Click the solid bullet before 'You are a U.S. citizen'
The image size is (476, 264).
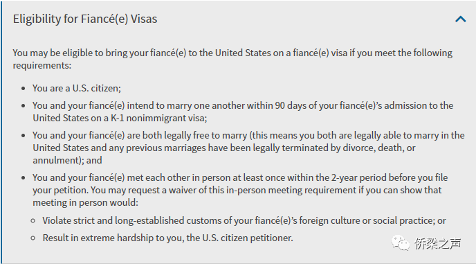tap(24, 89)
